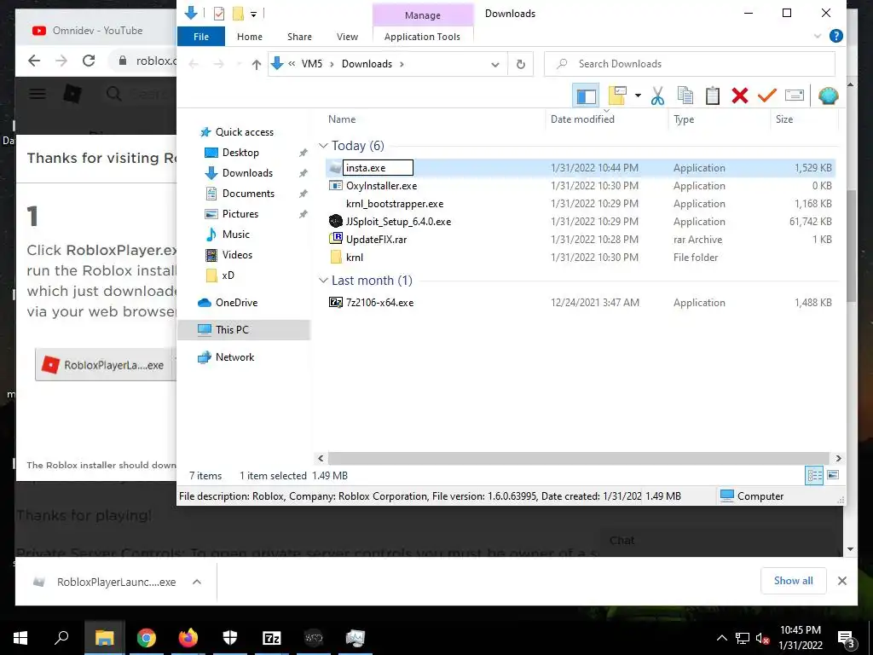Viewport: 873px width, 655px height.
Task: Select Network in navigation pane
Action: click(234, 357)
